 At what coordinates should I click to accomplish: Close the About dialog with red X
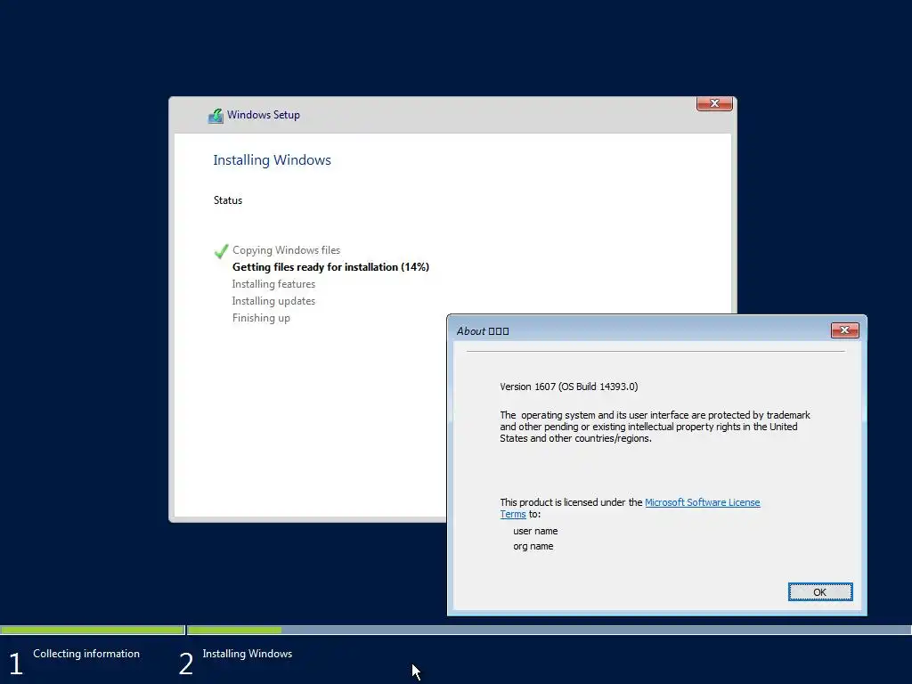click(x=844, y=330)
